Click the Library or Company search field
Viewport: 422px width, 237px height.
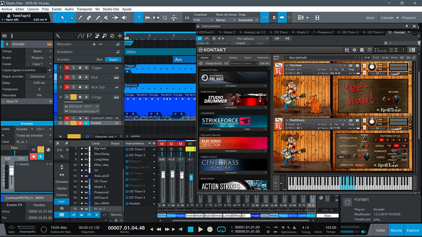click(x=245, y=63)
